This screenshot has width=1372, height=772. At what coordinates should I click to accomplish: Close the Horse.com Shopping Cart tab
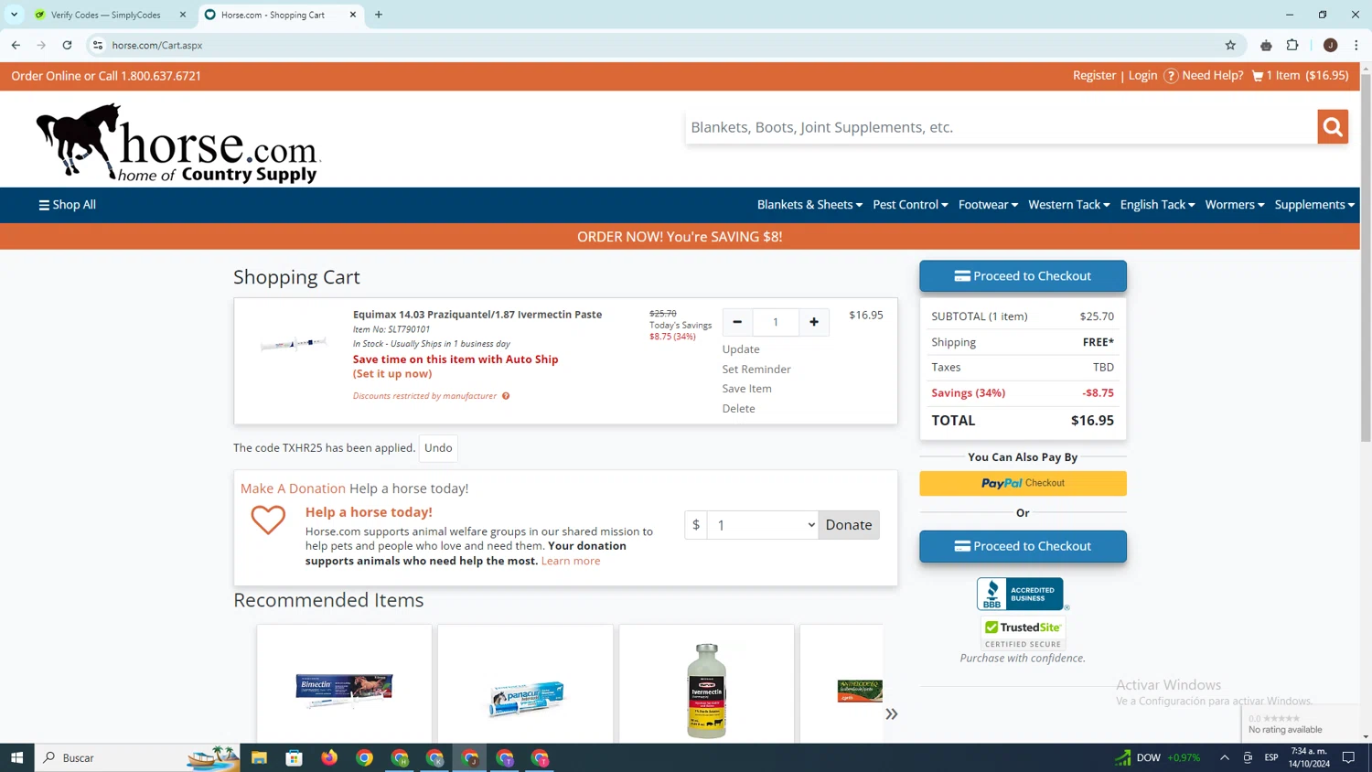tap(353, 15)
